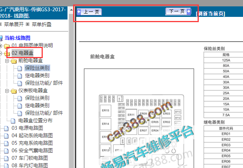Open 06 安全气囊电路图
Viewport: 243px width, 168px height.
(32, 150)
